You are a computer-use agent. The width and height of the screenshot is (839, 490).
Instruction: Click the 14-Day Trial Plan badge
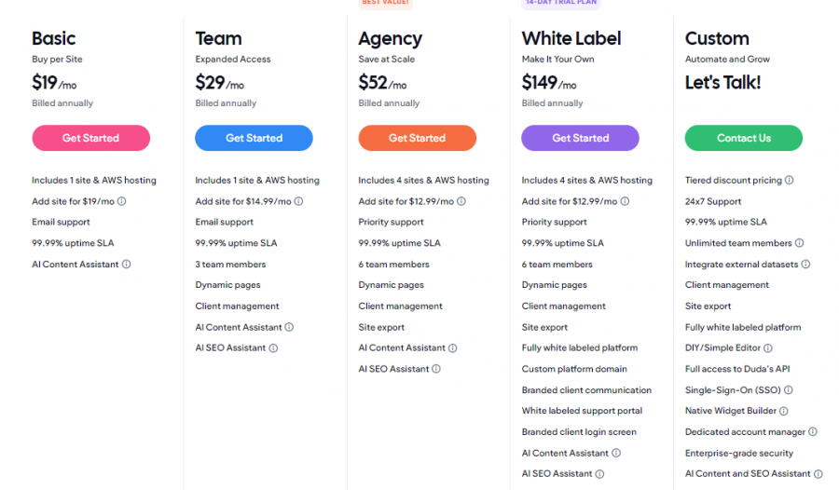(559, 3)
